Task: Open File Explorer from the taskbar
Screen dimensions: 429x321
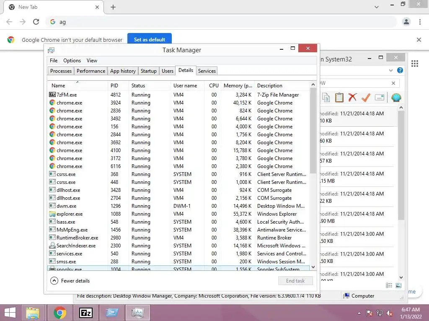Action: [x=33, y=313]
